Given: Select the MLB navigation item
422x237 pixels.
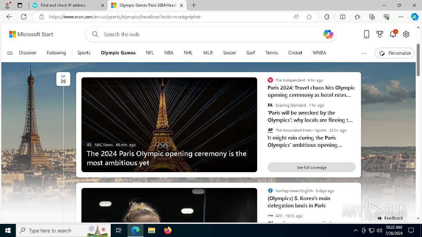Looking at the screenshot, I should click(208, 53).
